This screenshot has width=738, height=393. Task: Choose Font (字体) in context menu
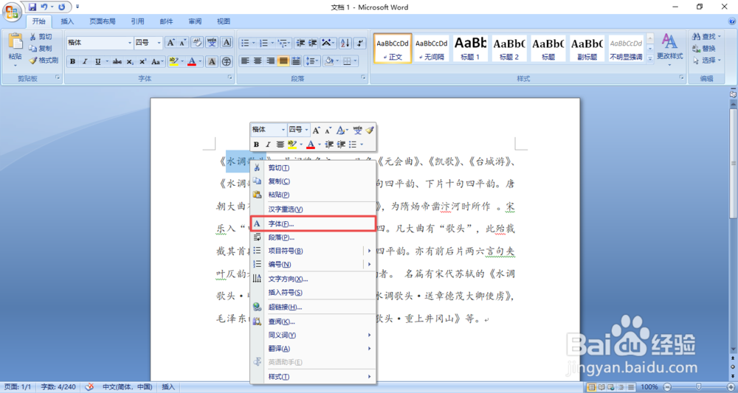313,223
